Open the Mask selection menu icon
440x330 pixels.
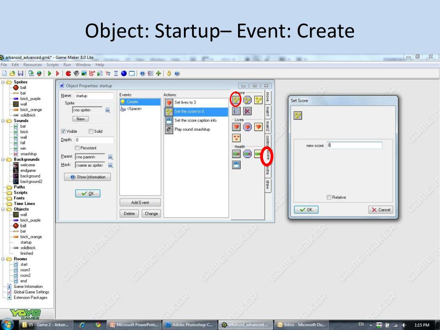click(110, 165)
